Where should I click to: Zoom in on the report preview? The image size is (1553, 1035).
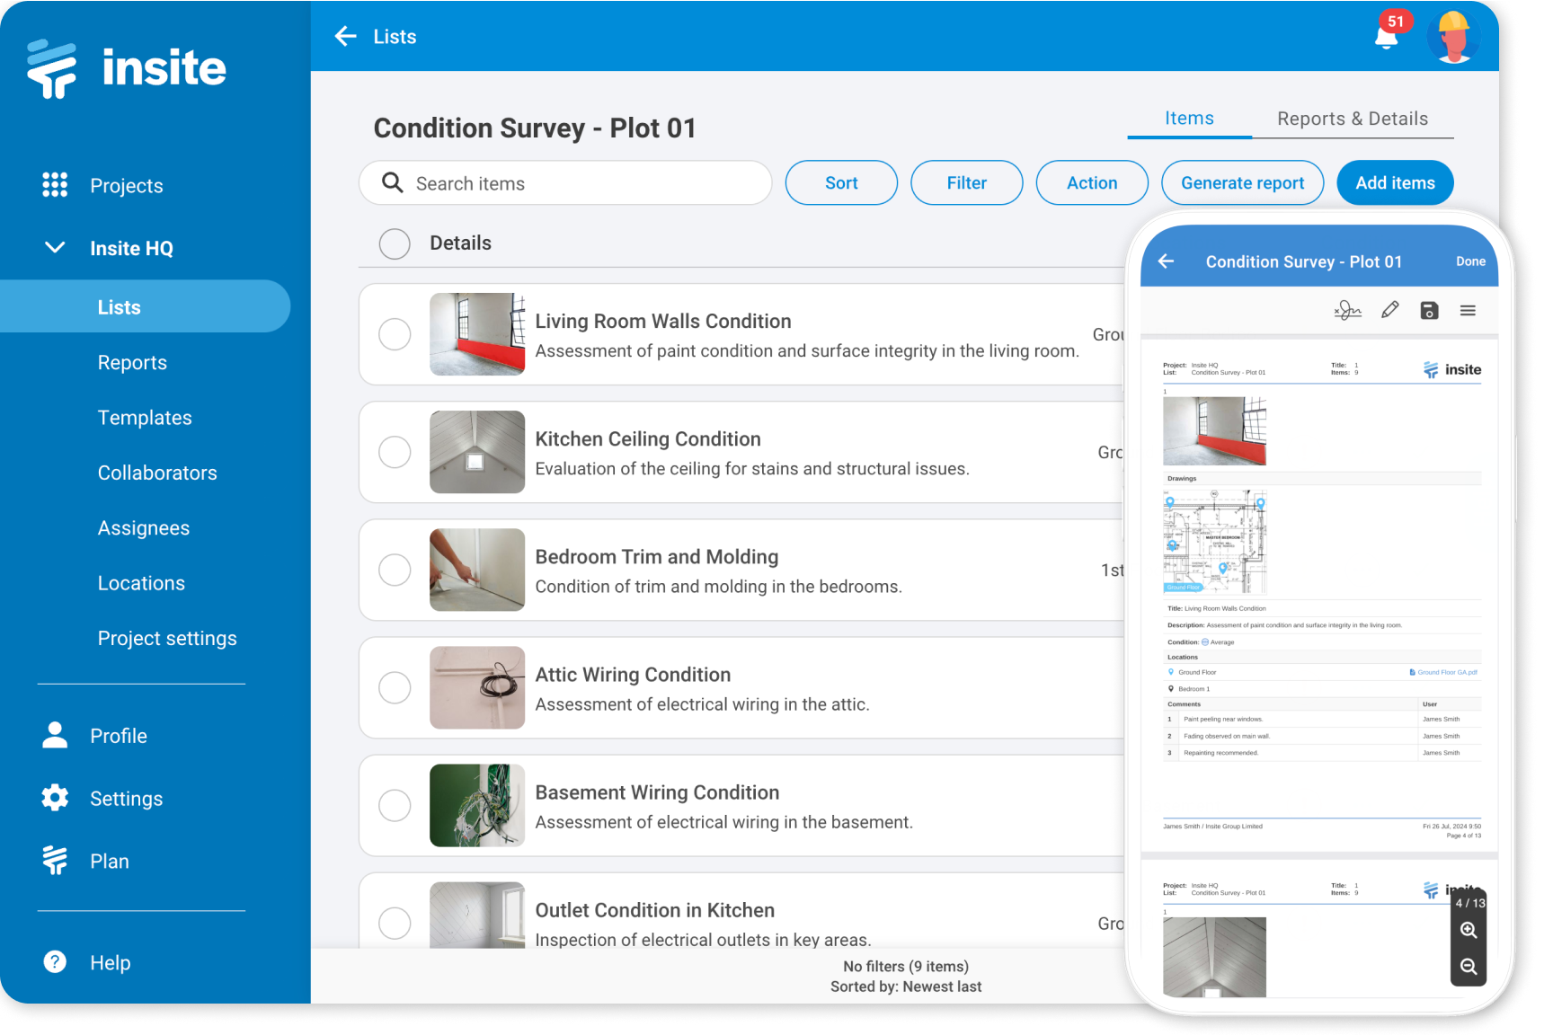[1469, 932]
